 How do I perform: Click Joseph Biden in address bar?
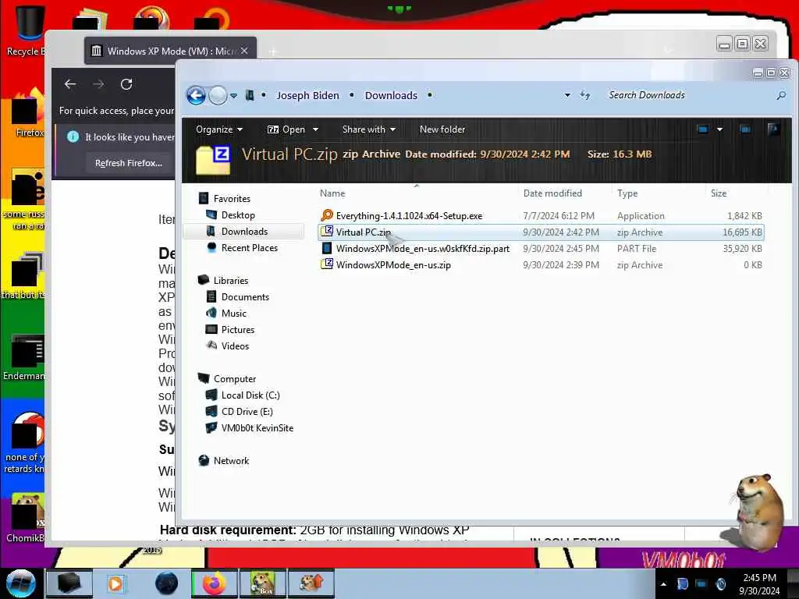coord(307,95)
